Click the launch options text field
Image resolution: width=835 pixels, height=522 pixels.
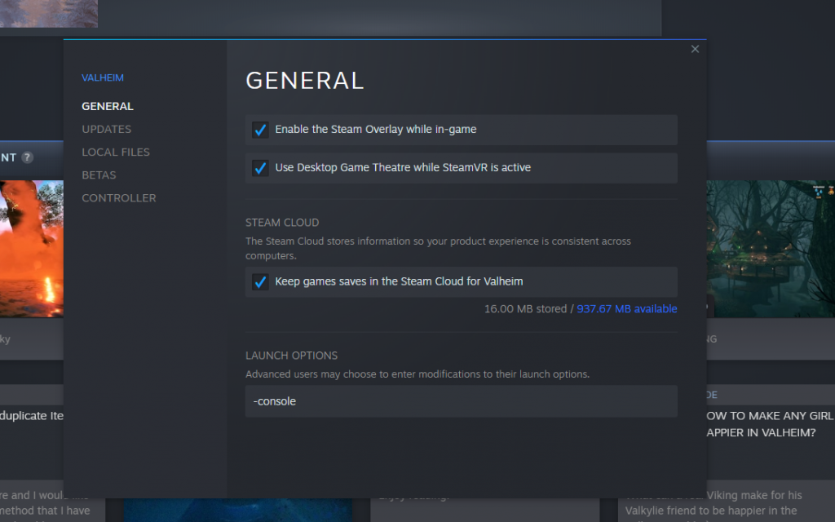pyautogui.click(x=462, y=401)
